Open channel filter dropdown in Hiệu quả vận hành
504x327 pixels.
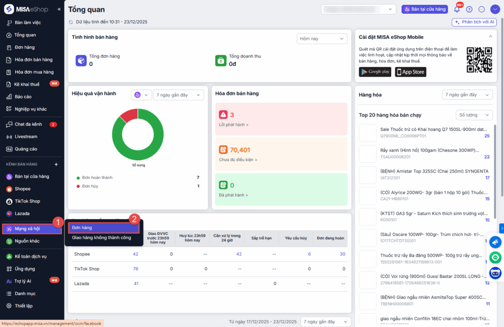pyautogui.click(x=141, y=95)
